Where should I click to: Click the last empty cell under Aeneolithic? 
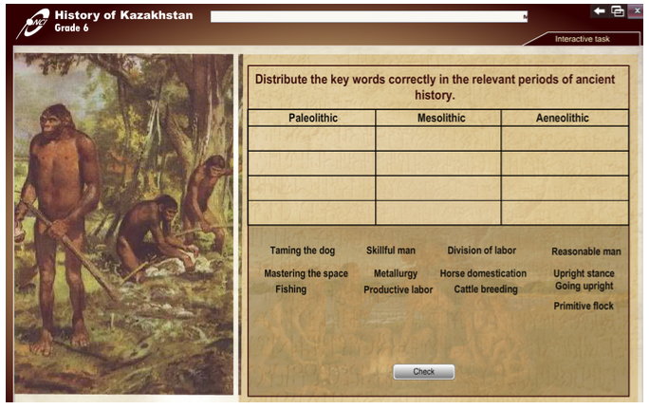[x=565, y=213]
